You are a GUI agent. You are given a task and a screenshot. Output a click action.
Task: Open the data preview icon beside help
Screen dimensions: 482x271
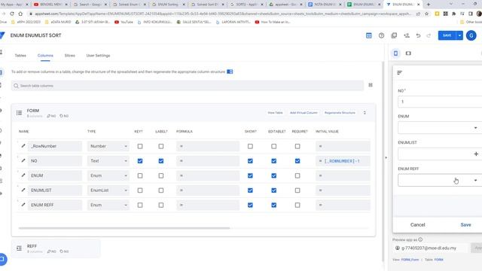click(x=369, y=35)
